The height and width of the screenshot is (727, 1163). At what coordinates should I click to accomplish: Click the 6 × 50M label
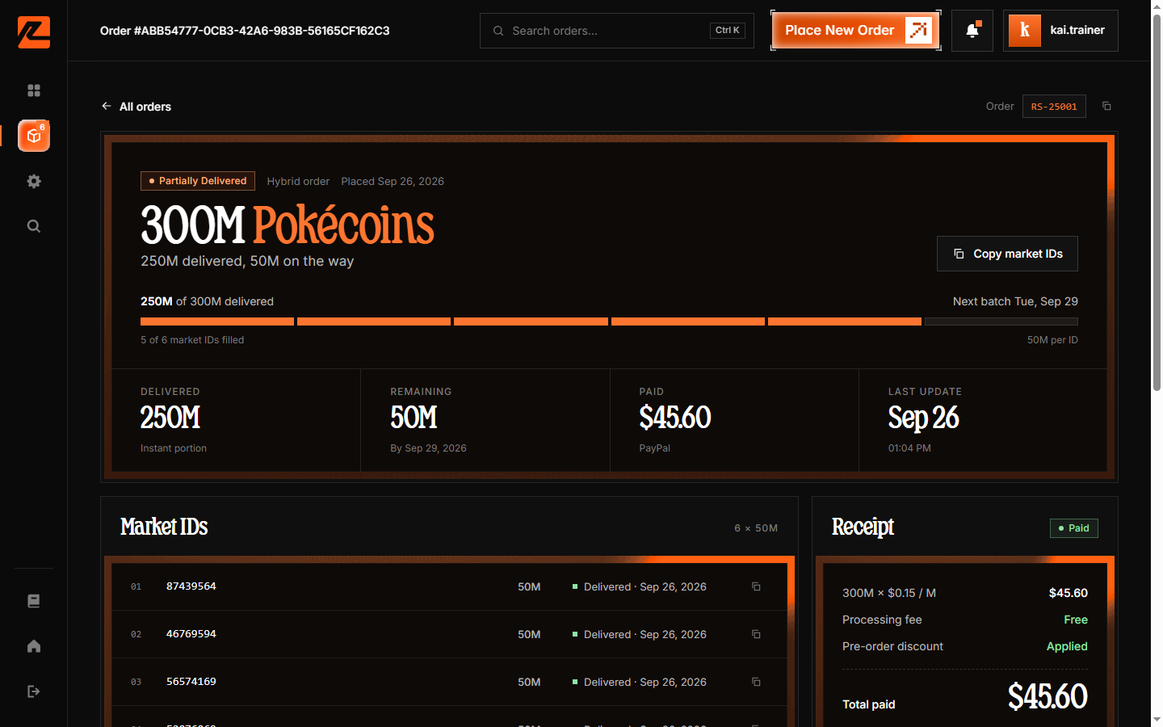[x=756, y=528]
